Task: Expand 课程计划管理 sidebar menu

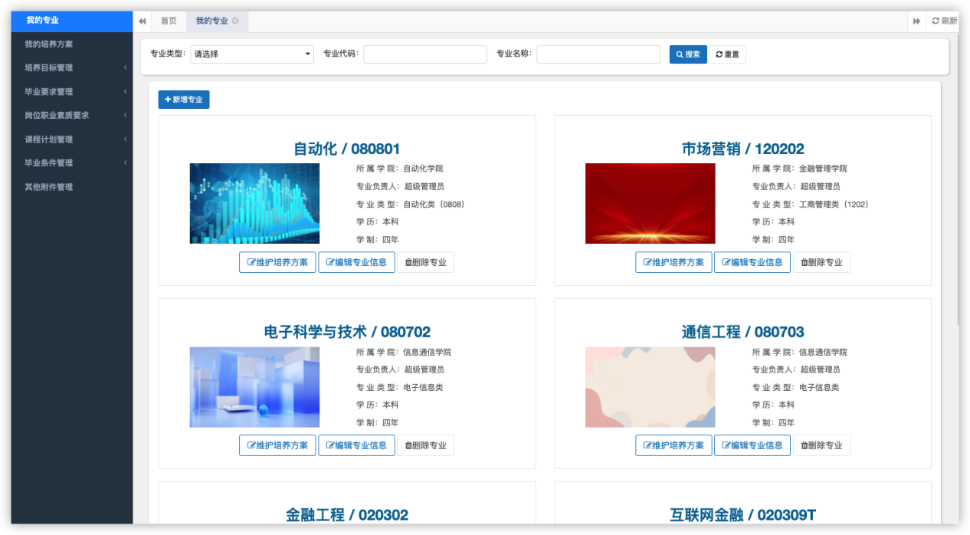Action: tap(71, 139)
